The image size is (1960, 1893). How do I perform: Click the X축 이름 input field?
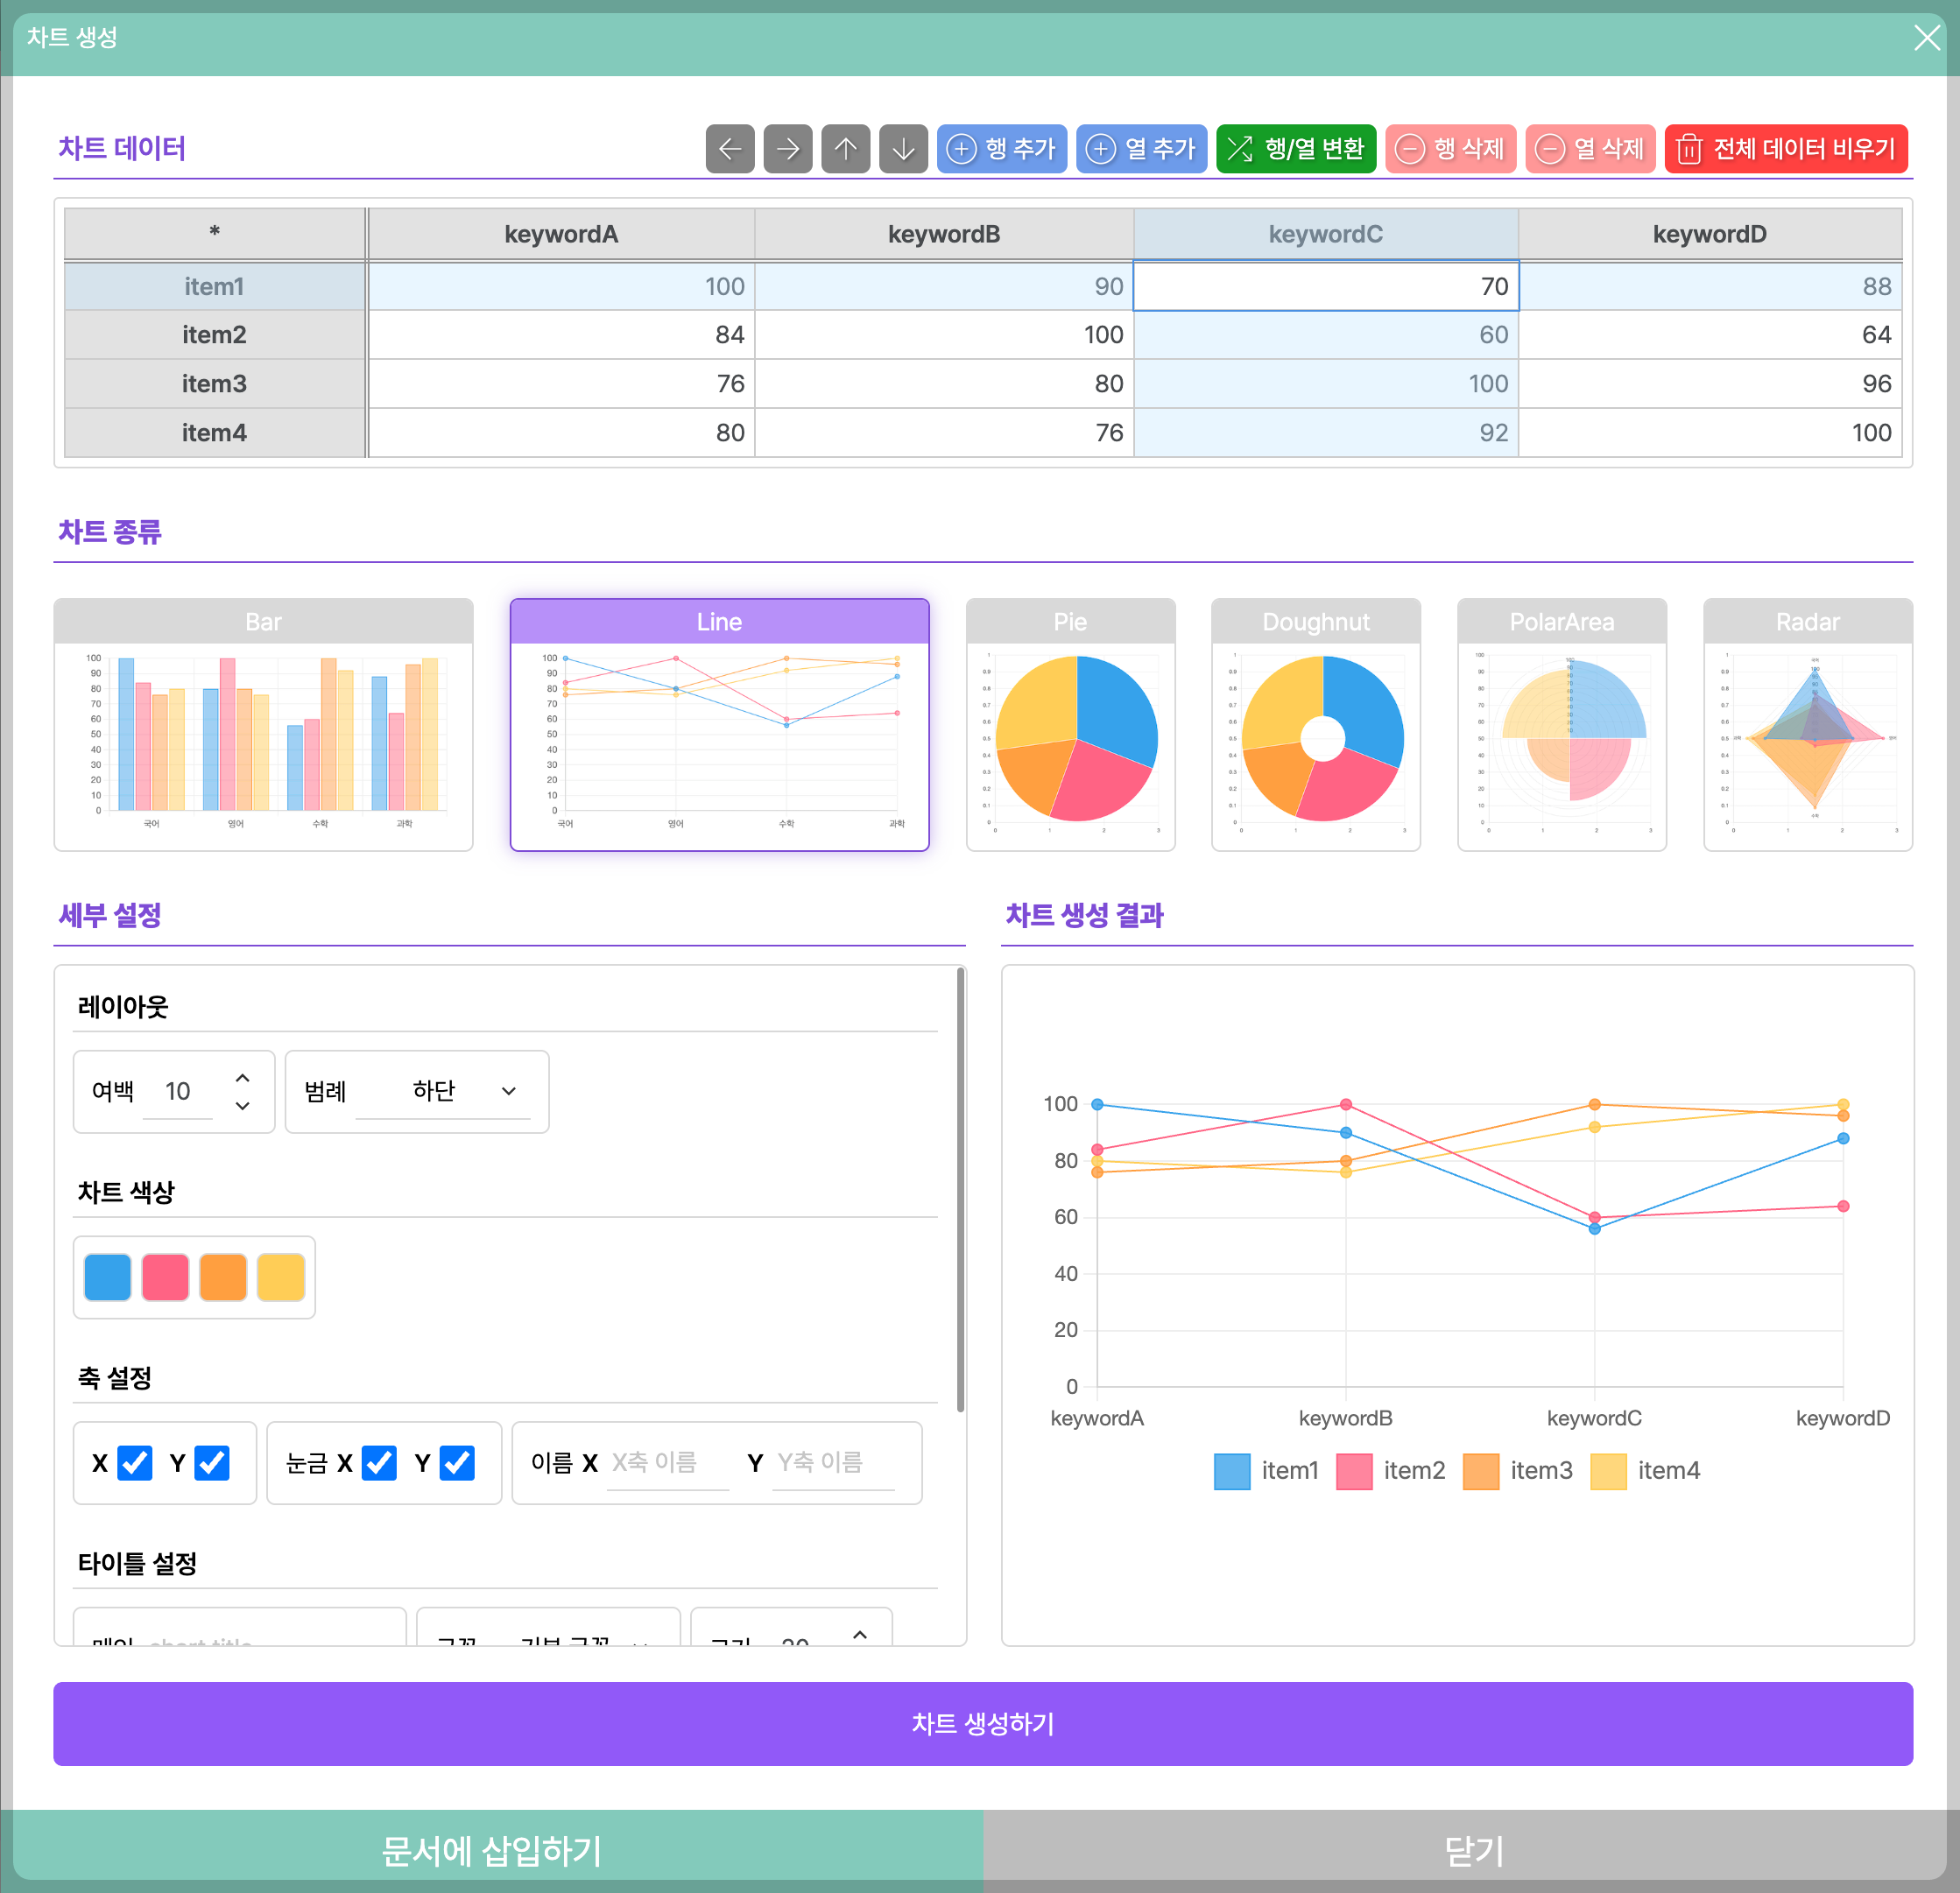coord(667,1462)
